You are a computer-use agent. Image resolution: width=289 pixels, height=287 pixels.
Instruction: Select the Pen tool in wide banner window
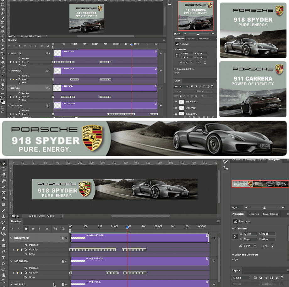click(x=3, y=252)
